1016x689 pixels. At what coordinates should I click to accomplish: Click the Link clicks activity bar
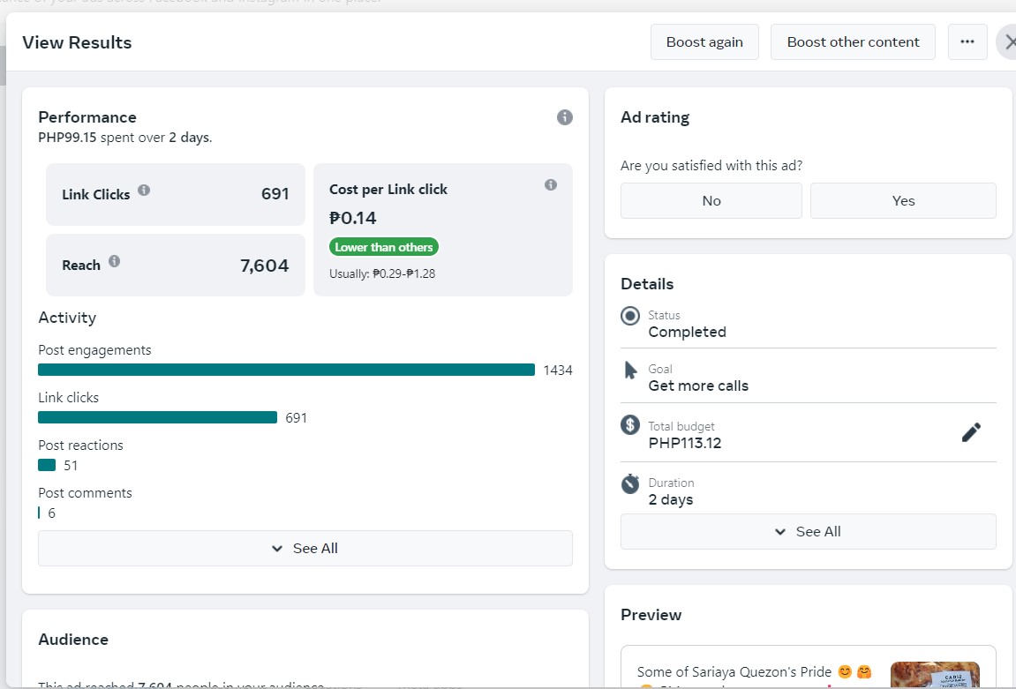point(157,417)
